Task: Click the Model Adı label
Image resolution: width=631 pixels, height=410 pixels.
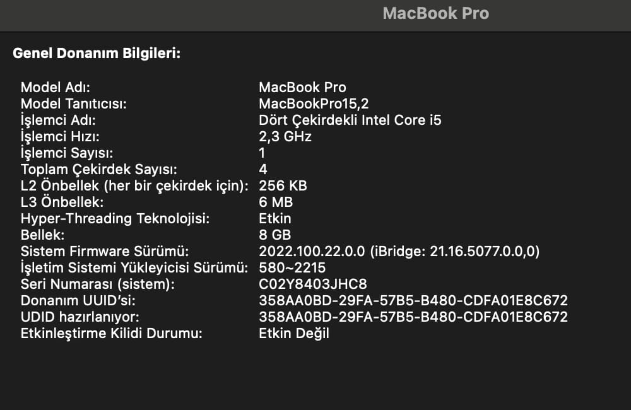Action: [56, 87]
